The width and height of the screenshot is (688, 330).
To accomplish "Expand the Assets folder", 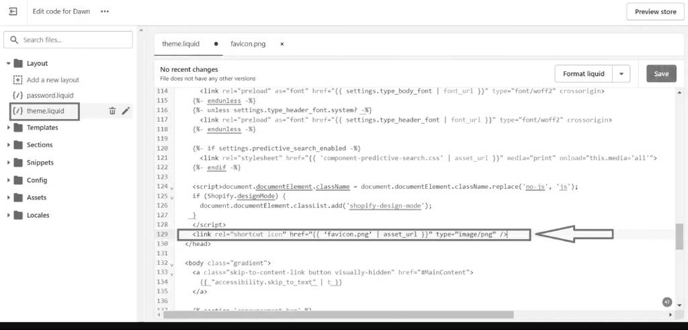I will pos(8,198).
